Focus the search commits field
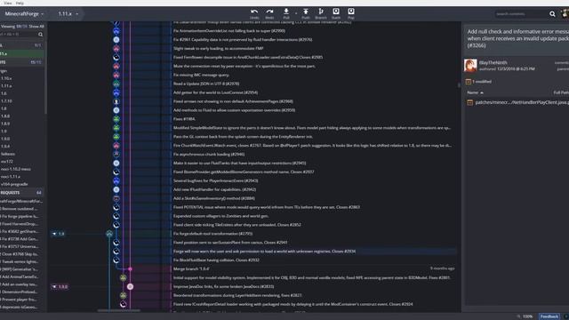This screenshot has height=320, width=569. [521, 14]
